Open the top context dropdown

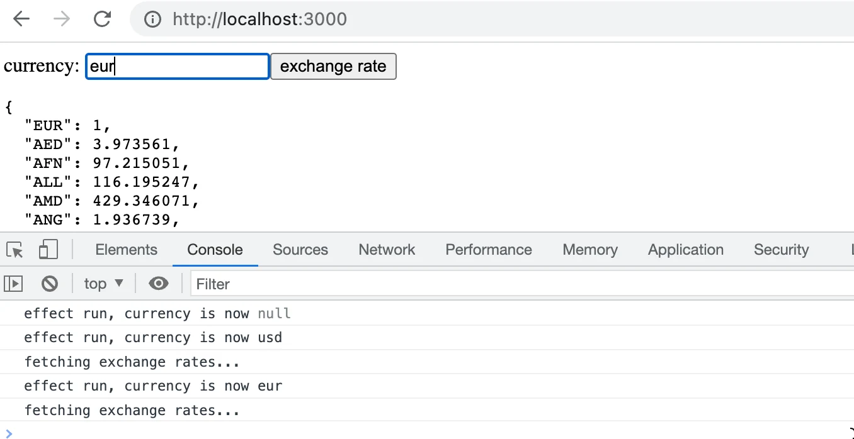click(104, 284)
